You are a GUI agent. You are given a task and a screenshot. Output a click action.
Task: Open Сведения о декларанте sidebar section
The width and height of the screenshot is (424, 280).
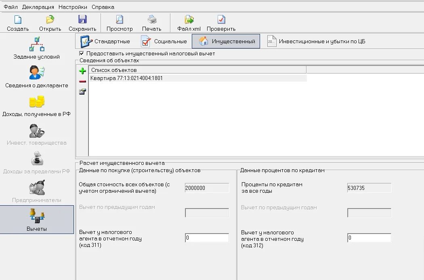coord(36,77)
